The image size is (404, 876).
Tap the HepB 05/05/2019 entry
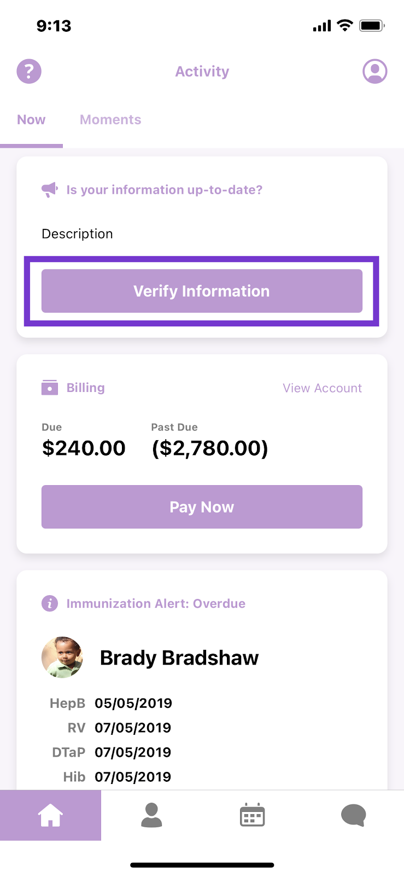[x=111, y=703]
